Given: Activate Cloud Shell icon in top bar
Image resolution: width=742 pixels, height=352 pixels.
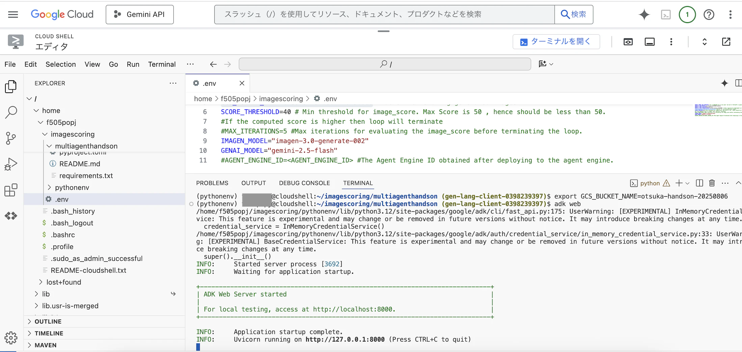Looking at the screenshot, I should pos(666,14).
